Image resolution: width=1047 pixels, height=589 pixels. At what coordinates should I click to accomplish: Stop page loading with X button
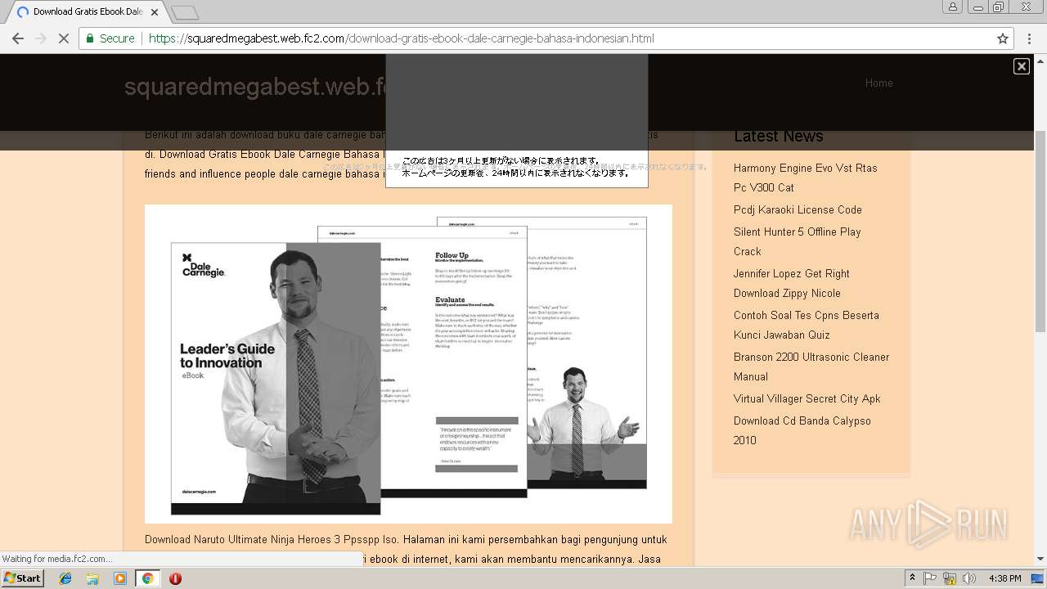coord(64,38)
